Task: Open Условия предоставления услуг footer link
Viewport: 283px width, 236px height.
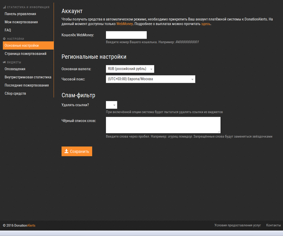Action: (237, 225)
